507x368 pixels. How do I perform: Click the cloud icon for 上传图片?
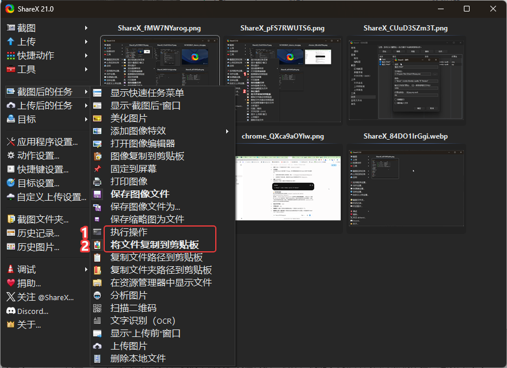point(97,346)
